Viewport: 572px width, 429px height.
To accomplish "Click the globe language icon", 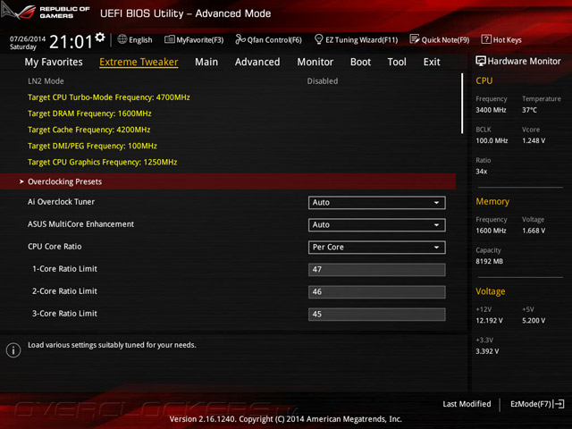I will 122,39.
